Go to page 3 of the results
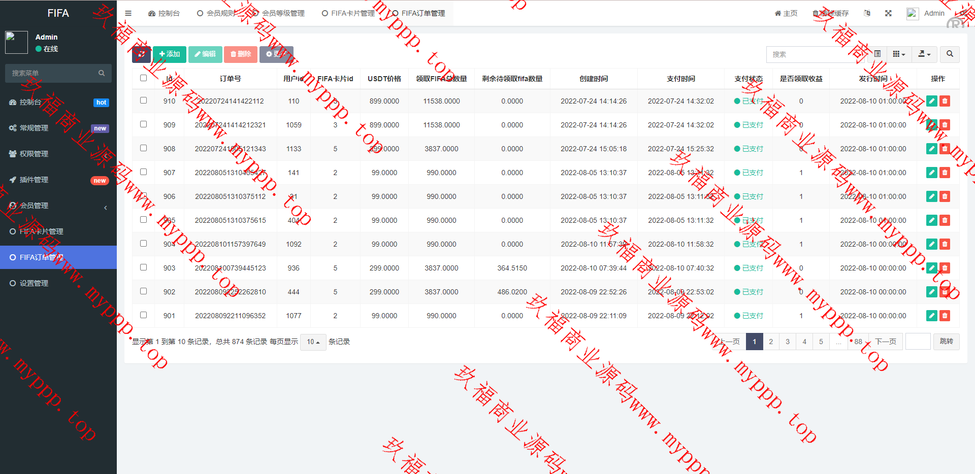 pos(788,342)
